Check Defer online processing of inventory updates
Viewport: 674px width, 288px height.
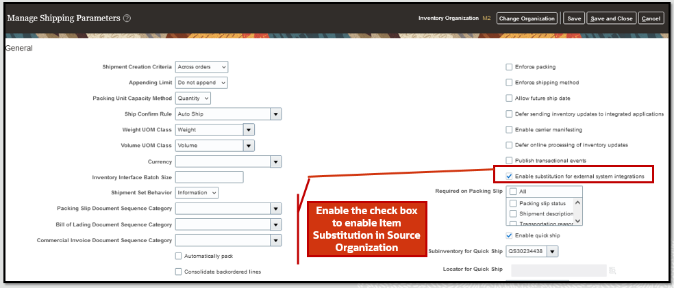tap(510, 145)
